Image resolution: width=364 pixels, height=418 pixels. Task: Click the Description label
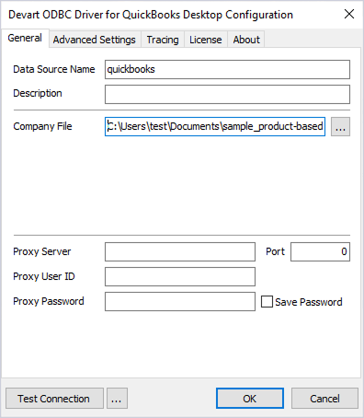coord(38,93)
